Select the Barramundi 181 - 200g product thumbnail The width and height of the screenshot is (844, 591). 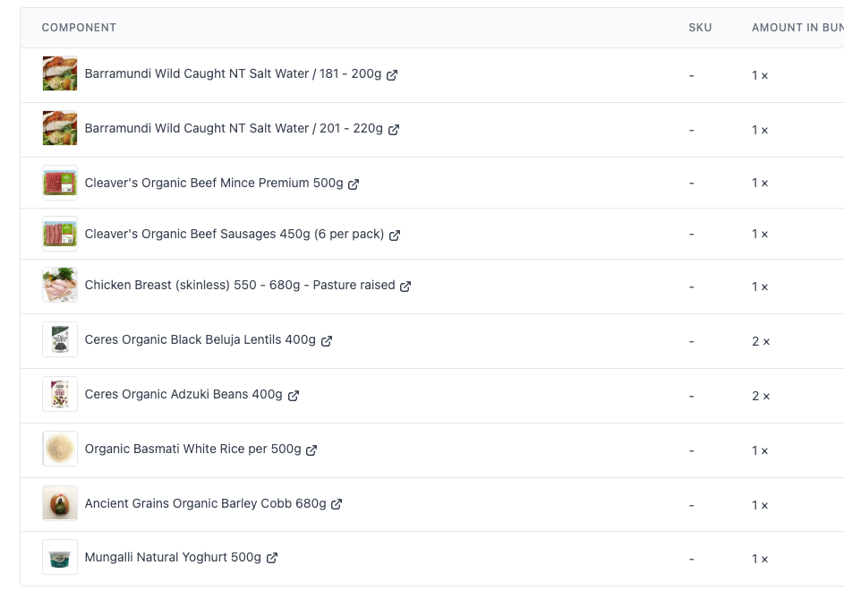(x=60, y=73)
